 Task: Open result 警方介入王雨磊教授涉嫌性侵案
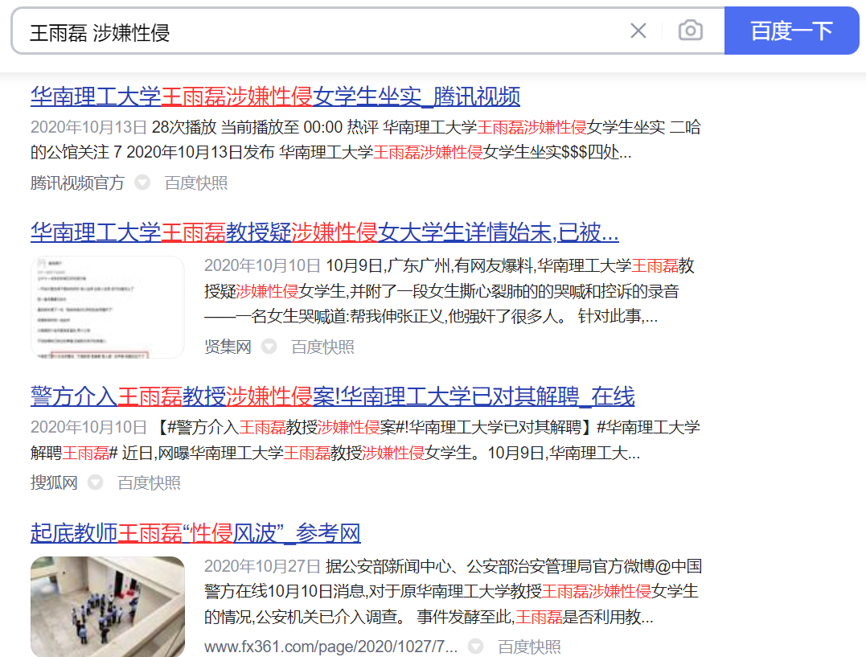[x=332, y=396]
